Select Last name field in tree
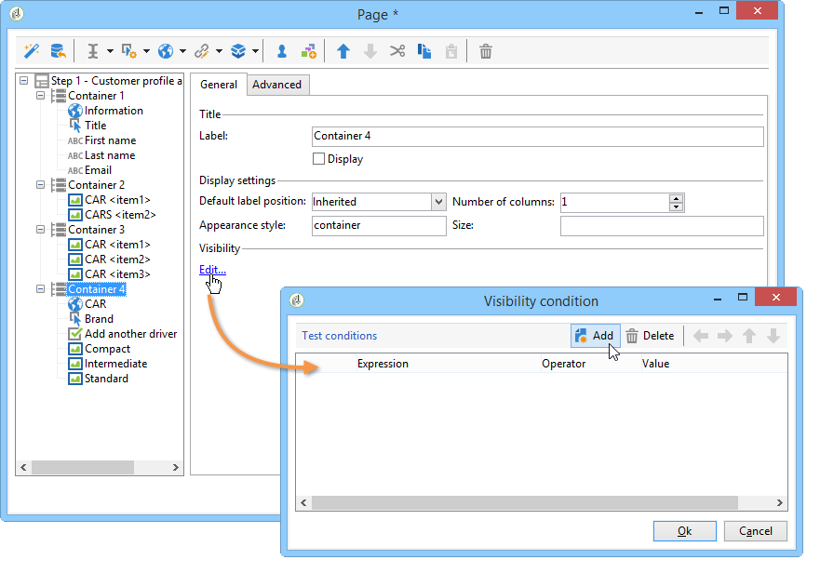 coord(109,155)
